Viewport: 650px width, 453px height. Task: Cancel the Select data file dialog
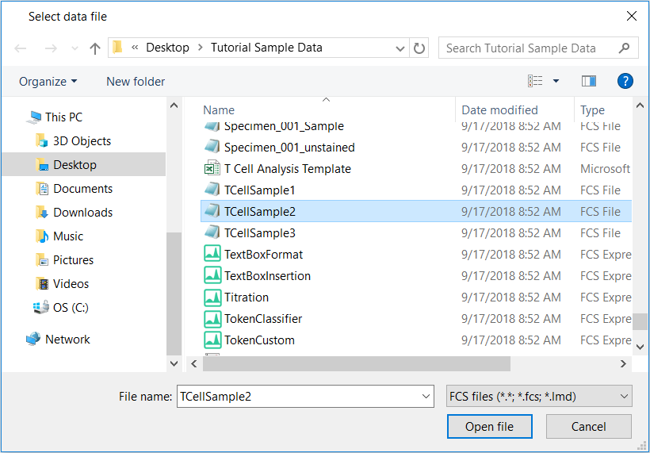pos(589,427)
